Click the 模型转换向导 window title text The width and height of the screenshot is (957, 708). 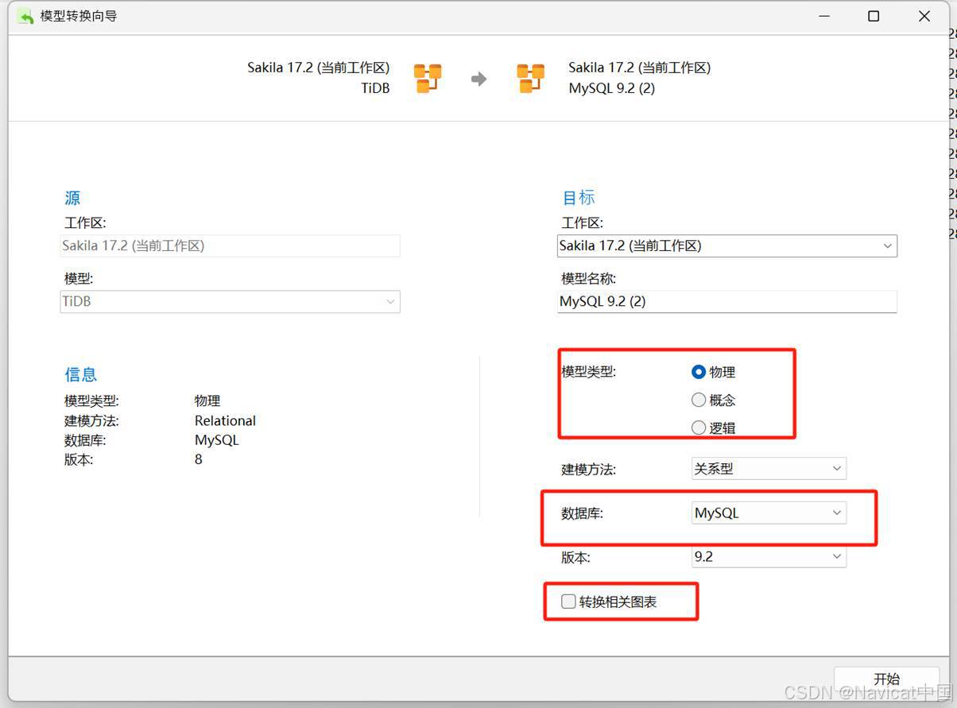click(x=79, y=16)
